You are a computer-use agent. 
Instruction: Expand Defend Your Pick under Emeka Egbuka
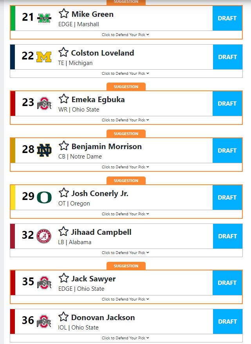[125, 120]
